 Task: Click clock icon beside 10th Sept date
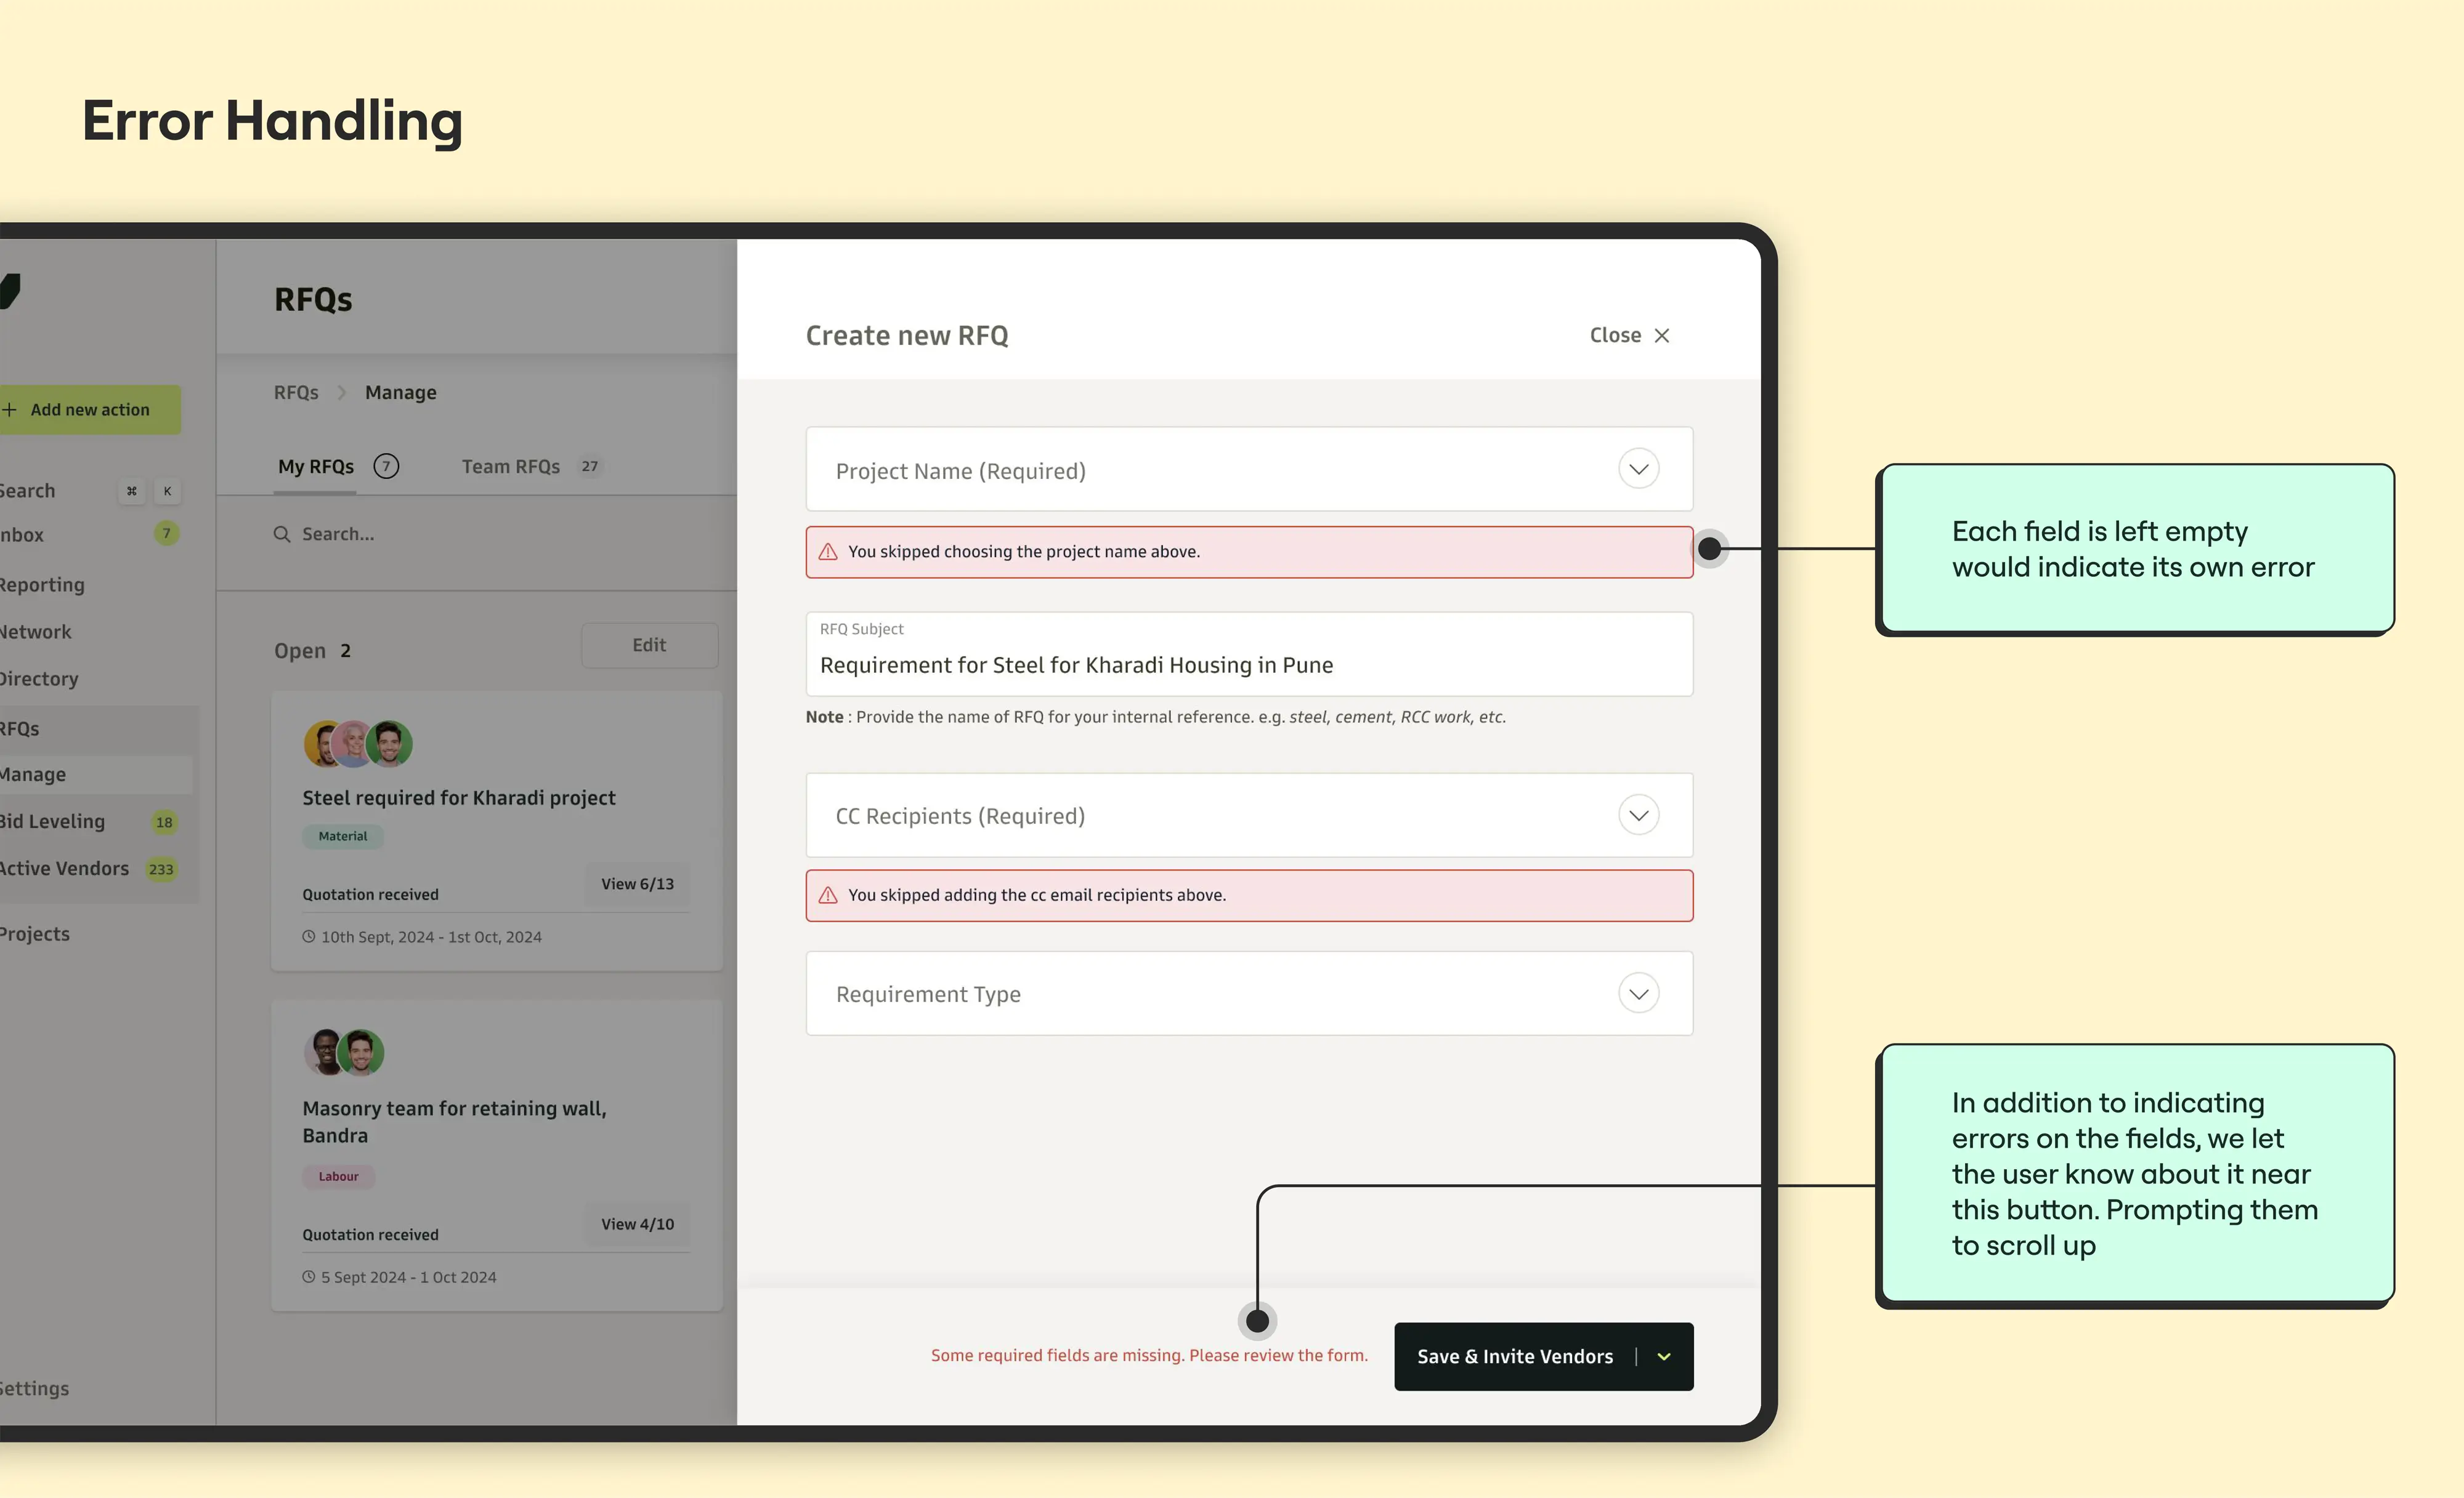pyautogui.click(x=309, y=936)
